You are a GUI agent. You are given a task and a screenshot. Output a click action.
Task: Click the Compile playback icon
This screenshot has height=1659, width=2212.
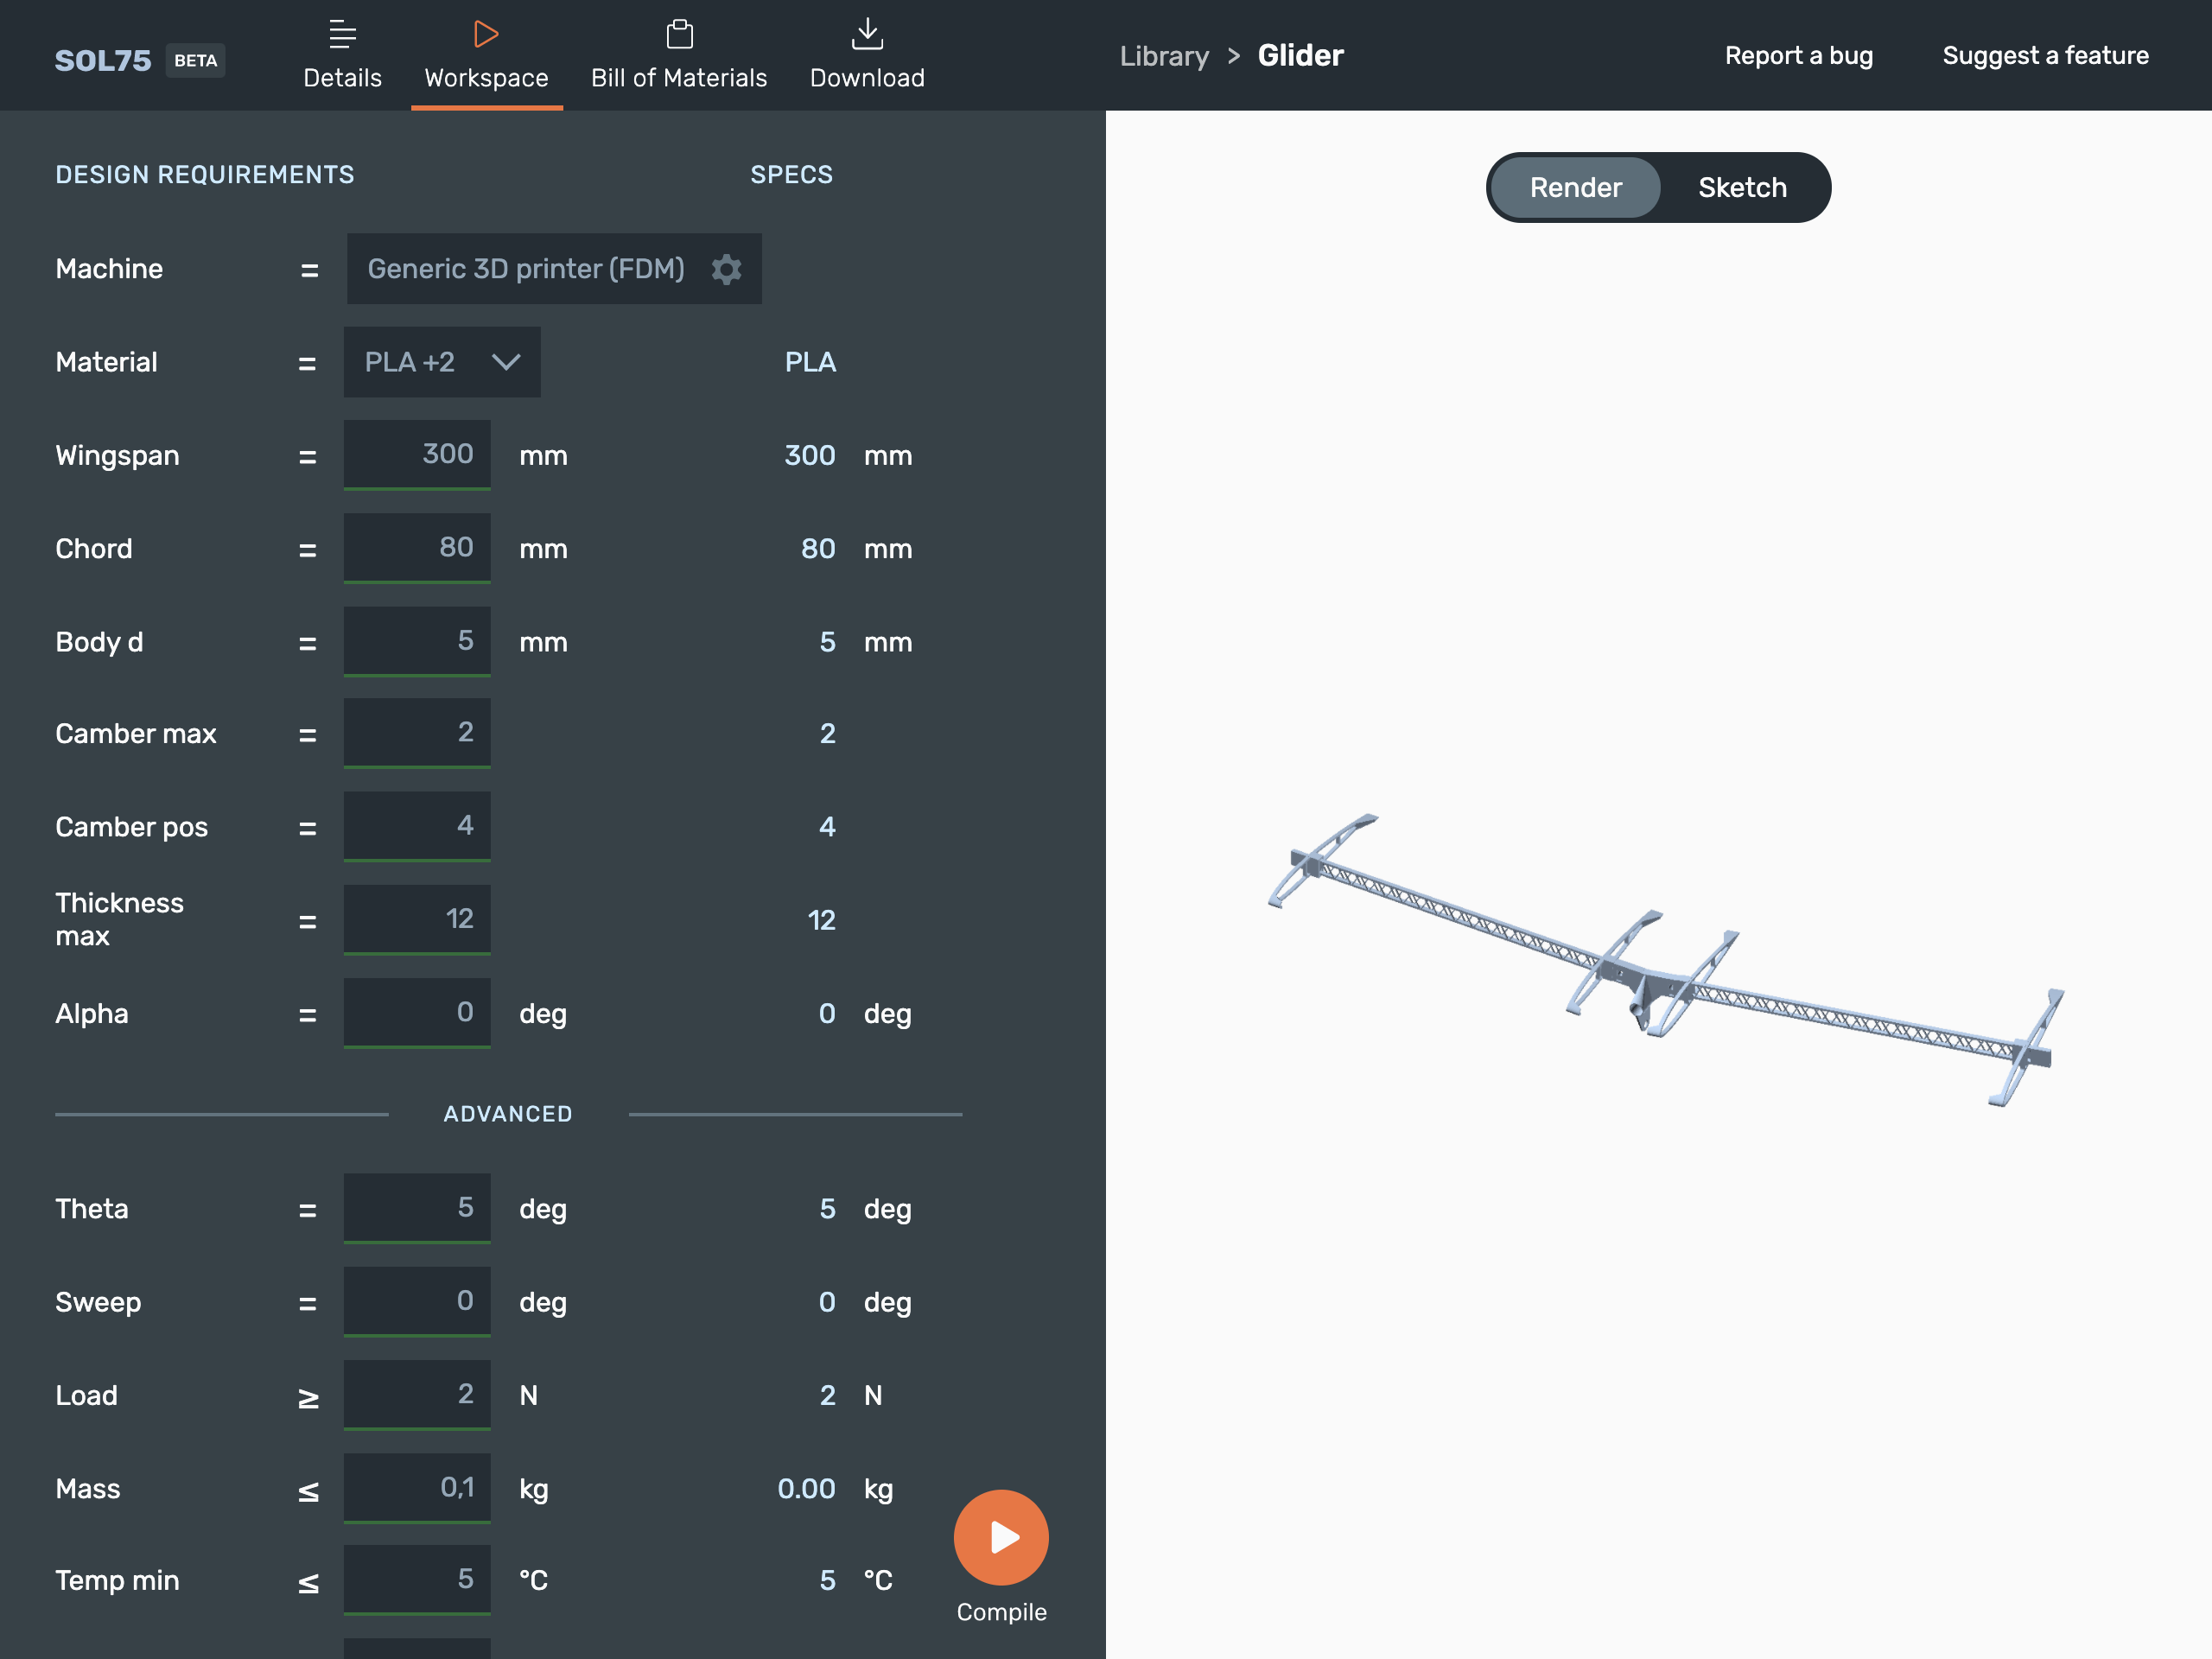pos(1003,1537)
